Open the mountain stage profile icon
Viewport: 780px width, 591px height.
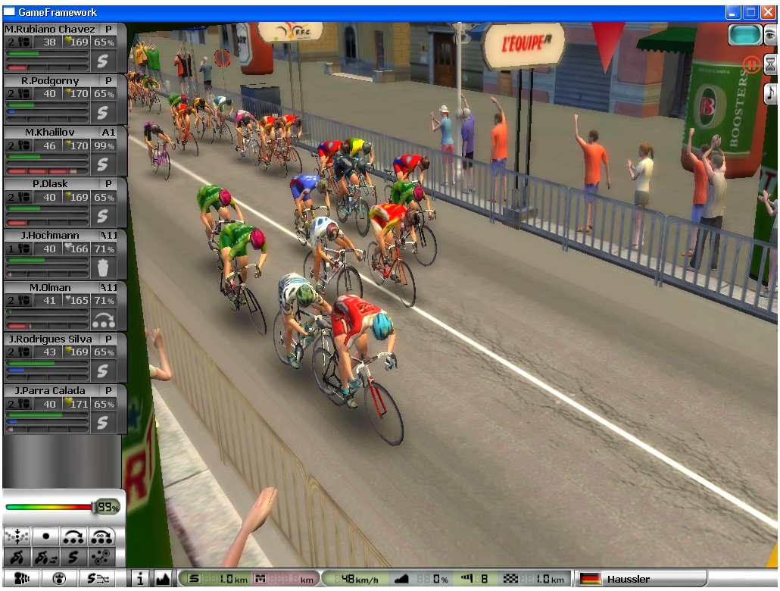tap(163, 579)
